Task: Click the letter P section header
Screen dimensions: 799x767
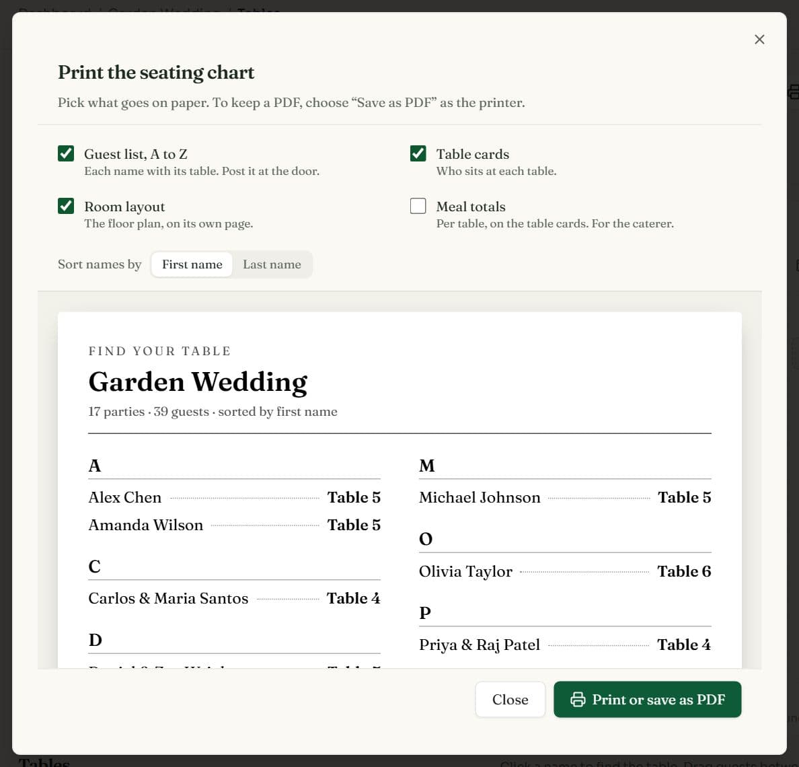Action: coord(424,613)
